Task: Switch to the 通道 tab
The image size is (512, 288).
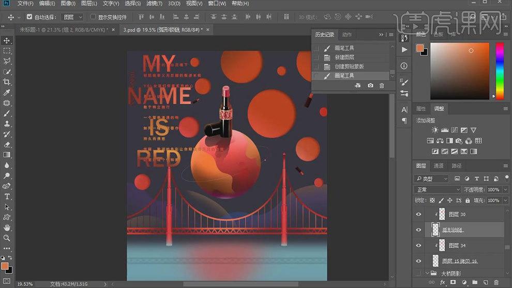Action: 439,166
